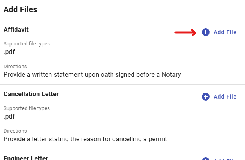This screenshot has height=160, width=245.
Task: Click the plus icon for Affidavit
Action: point(206,32)
